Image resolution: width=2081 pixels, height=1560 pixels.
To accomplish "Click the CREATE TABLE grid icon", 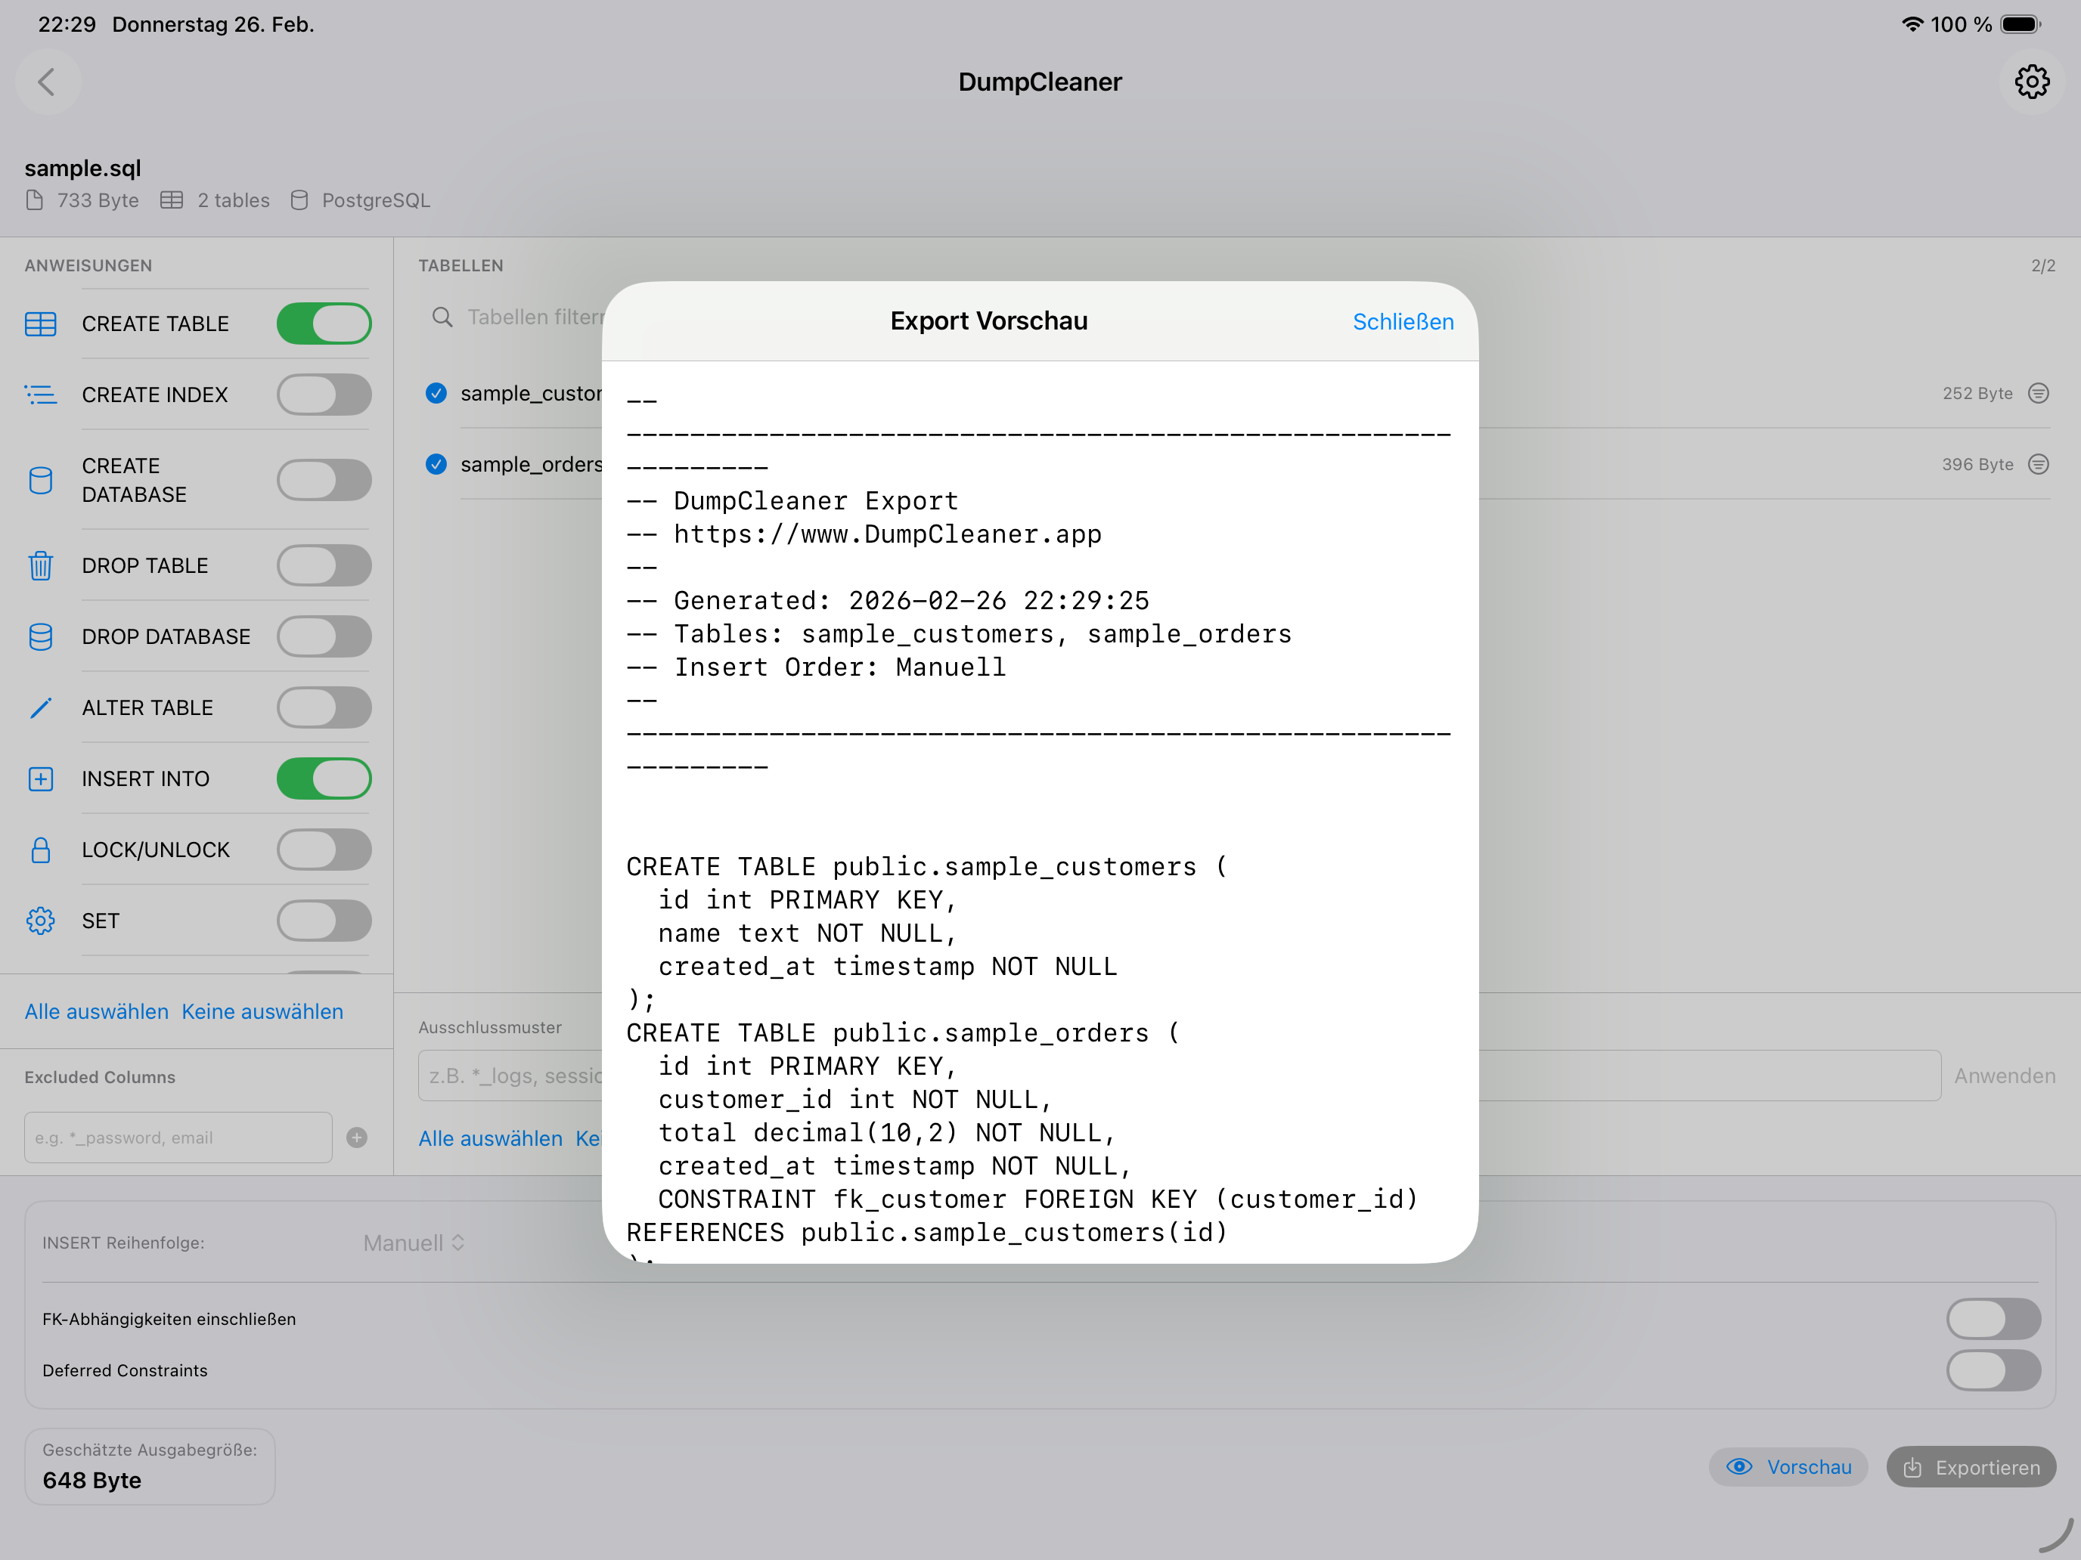I will click(40, 323).
